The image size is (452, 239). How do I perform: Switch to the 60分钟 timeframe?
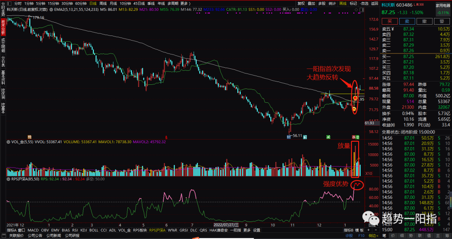point(81,3)
